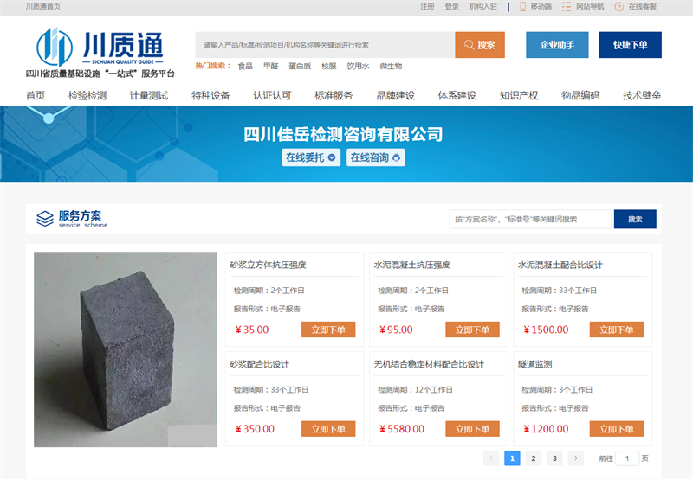Go to previous page with left arrow

coord(491,458)
